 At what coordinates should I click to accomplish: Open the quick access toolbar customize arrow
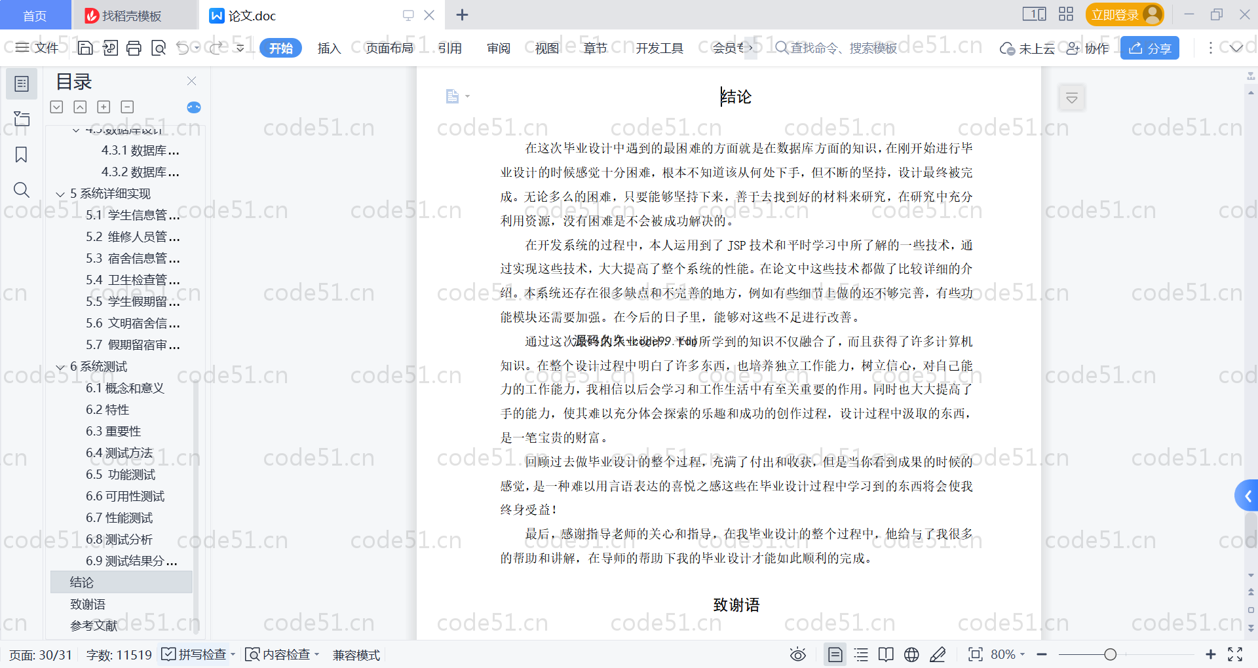tap(240, 48)
